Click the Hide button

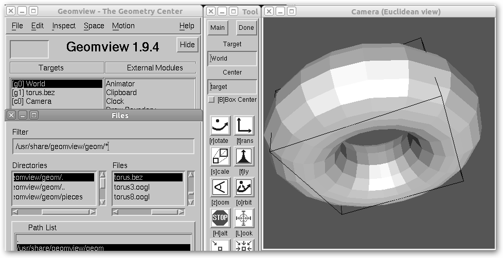[187, 45]
